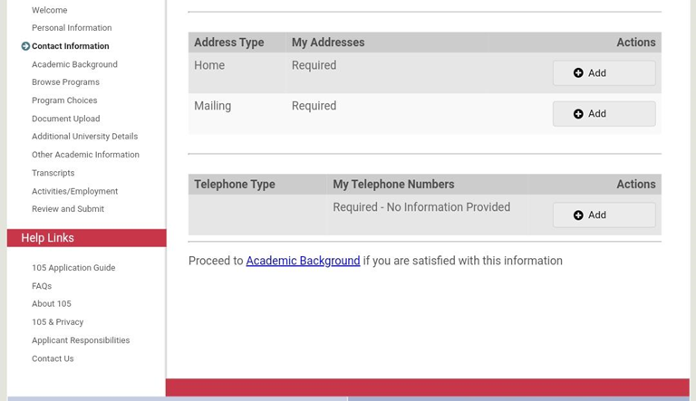Click the plus icon in the Mailing address row
Screen dimensions: 696x401
pos(578,114)
